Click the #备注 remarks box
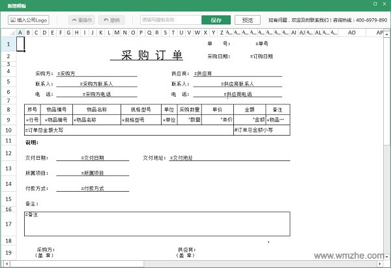The width and height of the screenshot is (391, 268). coord(157,224)
